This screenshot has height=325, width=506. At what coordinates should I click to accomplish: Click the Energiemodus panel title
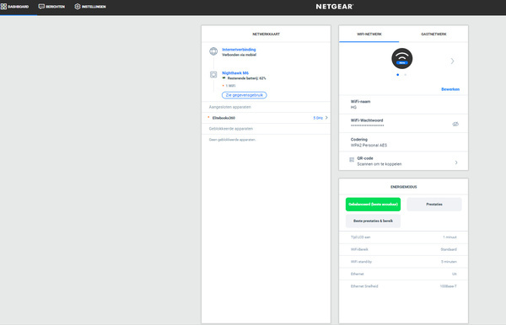pyautogui.click(x=403, y=187)
